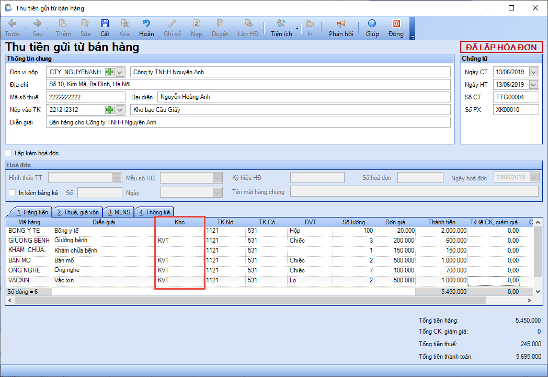548x377 pixels.
Task: Expand the Đơn vị nộp dropdown
Action: click(120, 72)
